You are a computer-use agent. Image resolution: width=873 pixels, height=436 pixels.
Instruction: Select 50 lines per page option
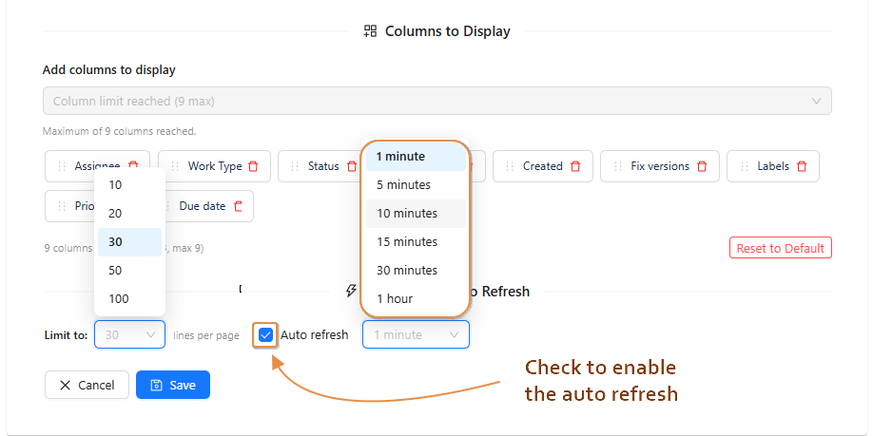point(115,270)
